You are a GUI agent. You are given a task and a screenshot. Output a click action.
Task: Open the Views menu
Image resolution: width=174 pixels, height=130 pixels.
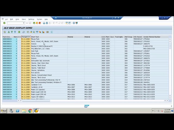24,19
